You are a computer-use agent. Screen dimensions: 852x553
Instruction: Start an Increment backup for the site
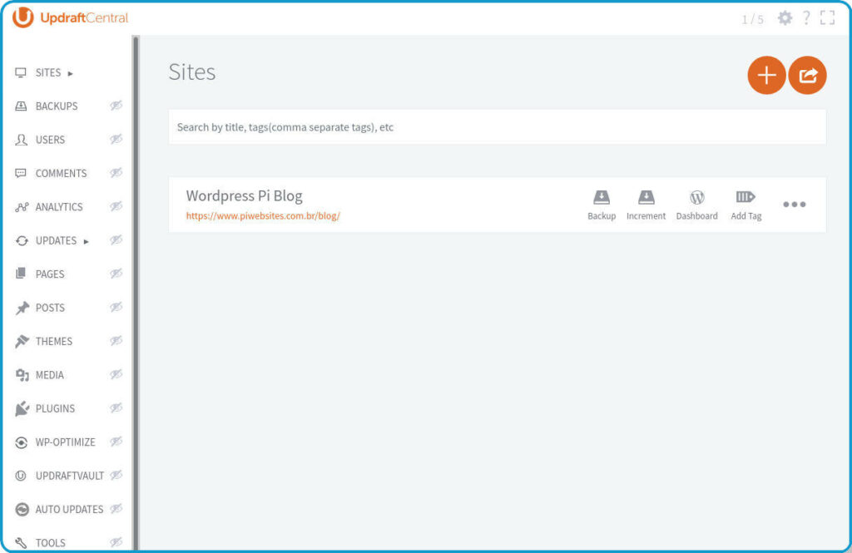click(646, 205)
